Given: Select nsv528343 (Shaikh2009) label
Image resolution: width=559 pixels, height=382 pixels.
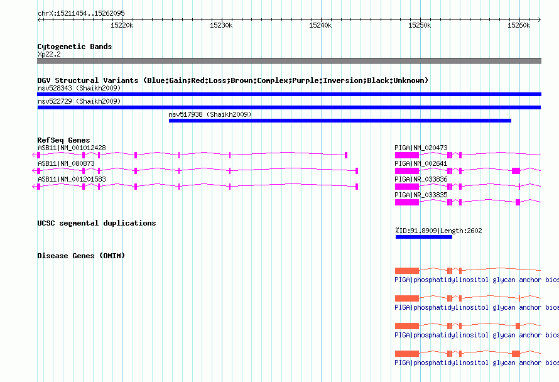Looking at the screenshot, I should [x=79, y=88].
